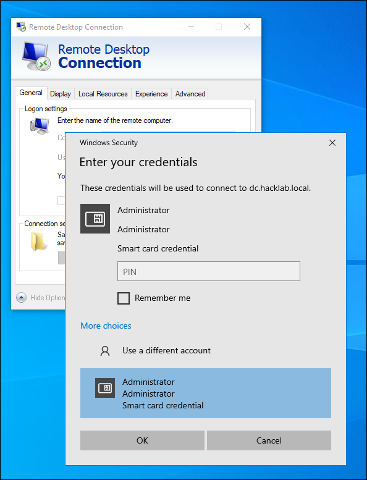Click the computer icon in Logon settings

pyautogui.click(x=40, y=126)
